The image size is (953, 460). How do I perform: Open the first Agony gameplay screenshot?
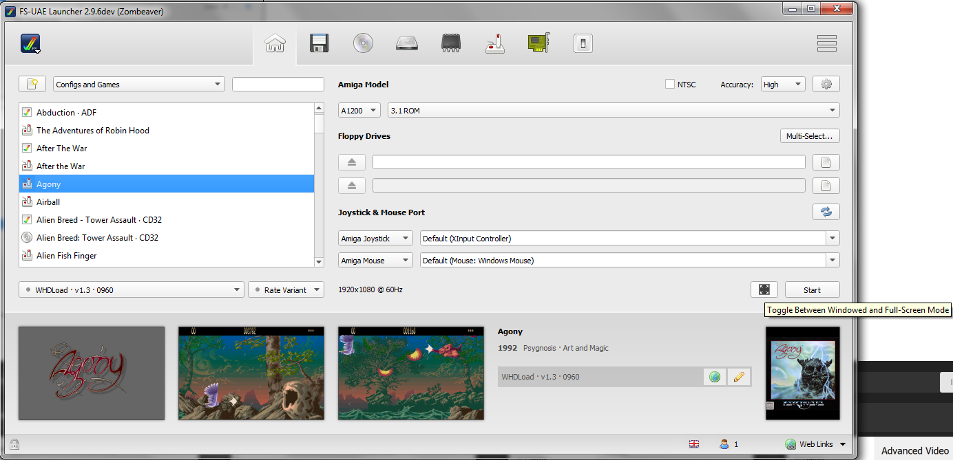[x=251, y=373]
